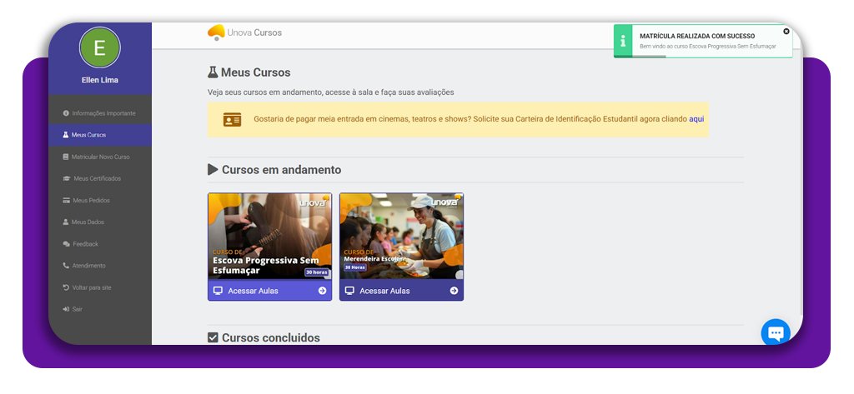Screen dimensions: 854x394
Task: Click Sair to log out
Action: point(77,309)
